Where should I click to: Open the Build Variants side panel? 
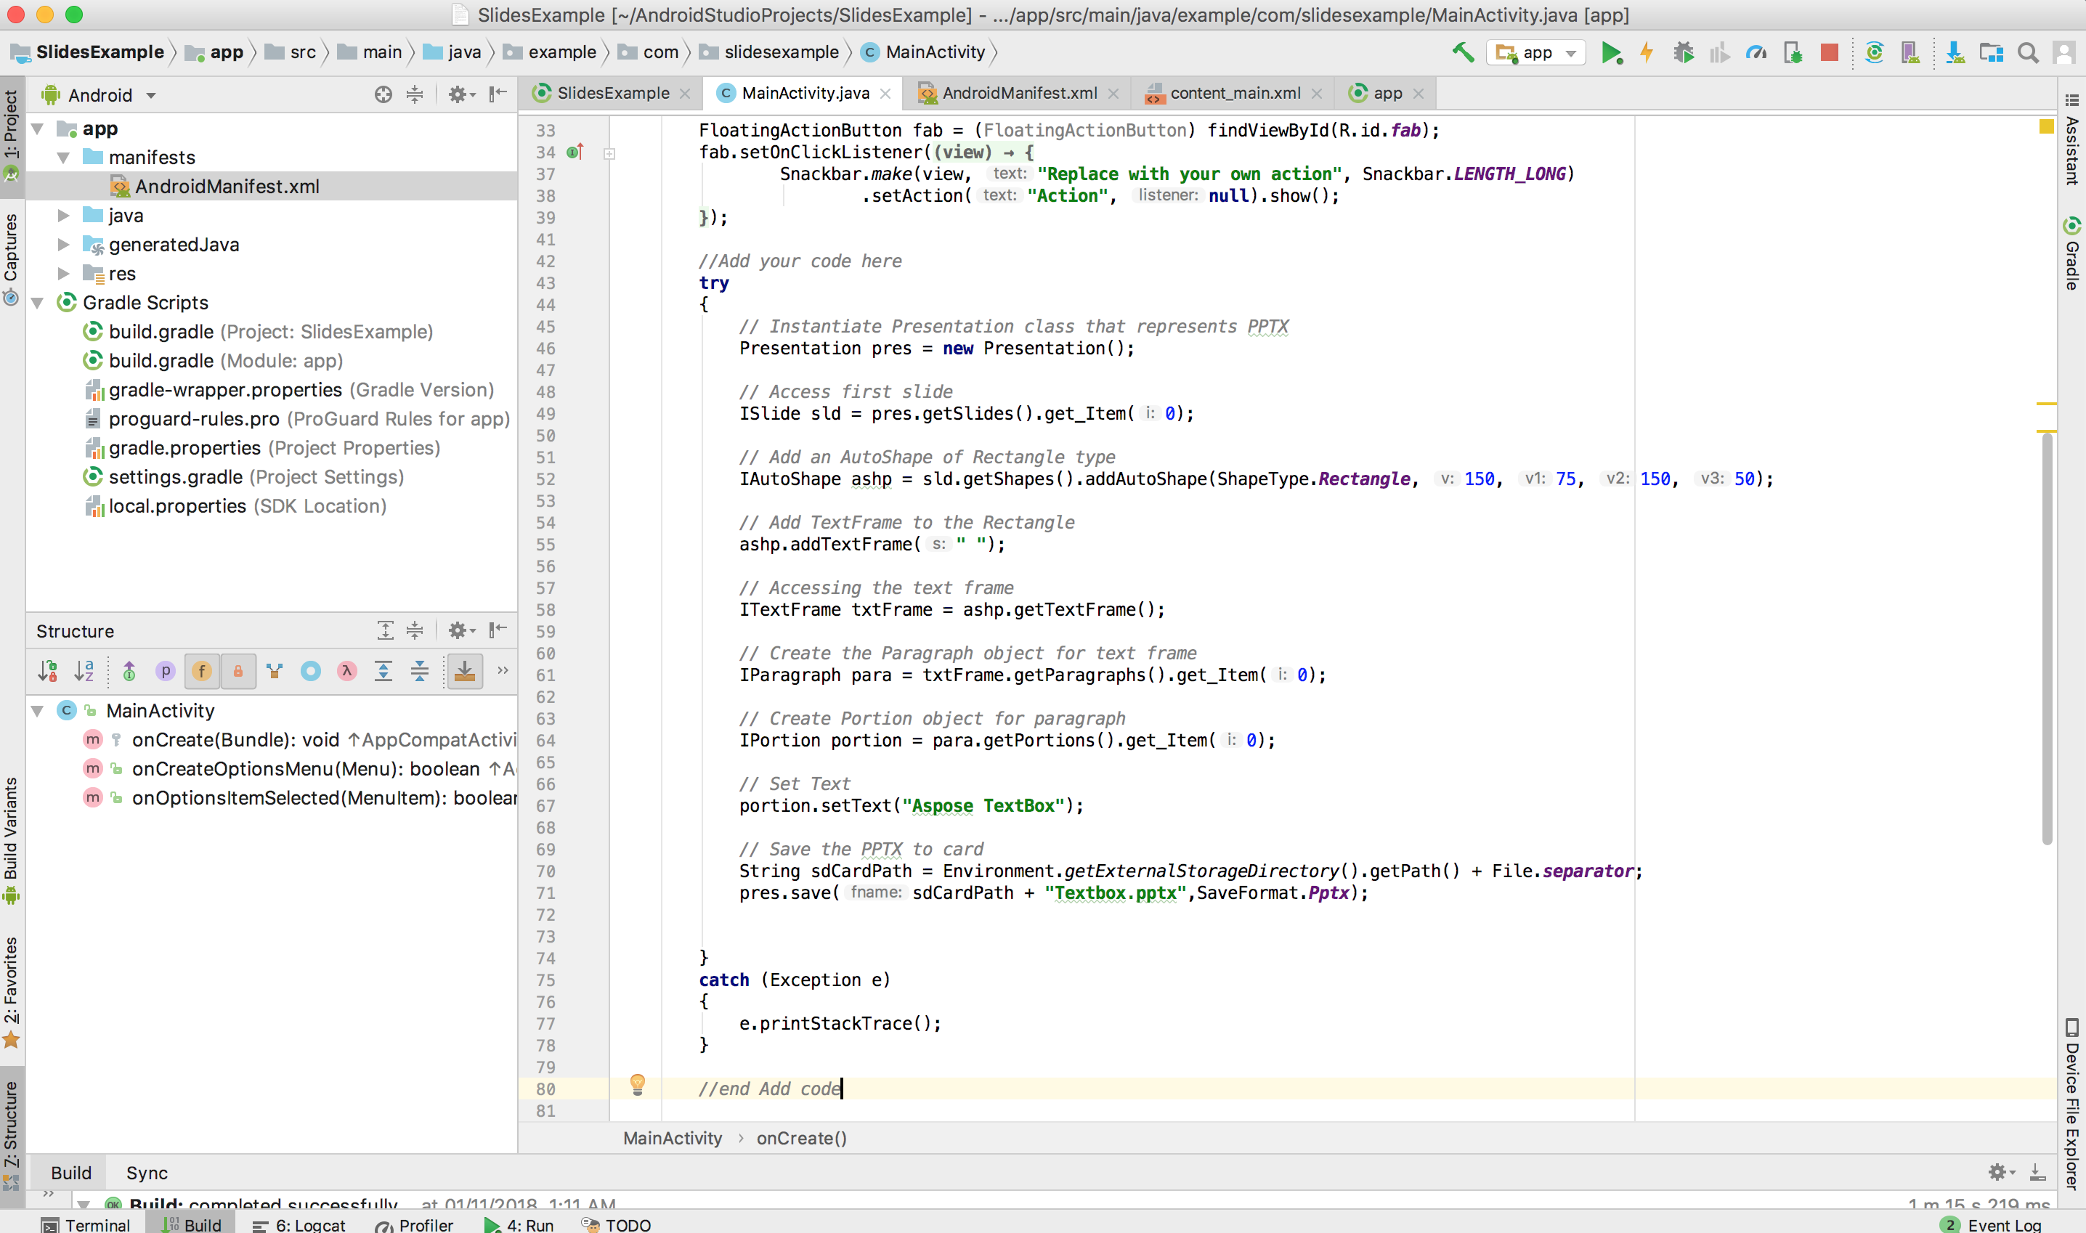point(11,839)
